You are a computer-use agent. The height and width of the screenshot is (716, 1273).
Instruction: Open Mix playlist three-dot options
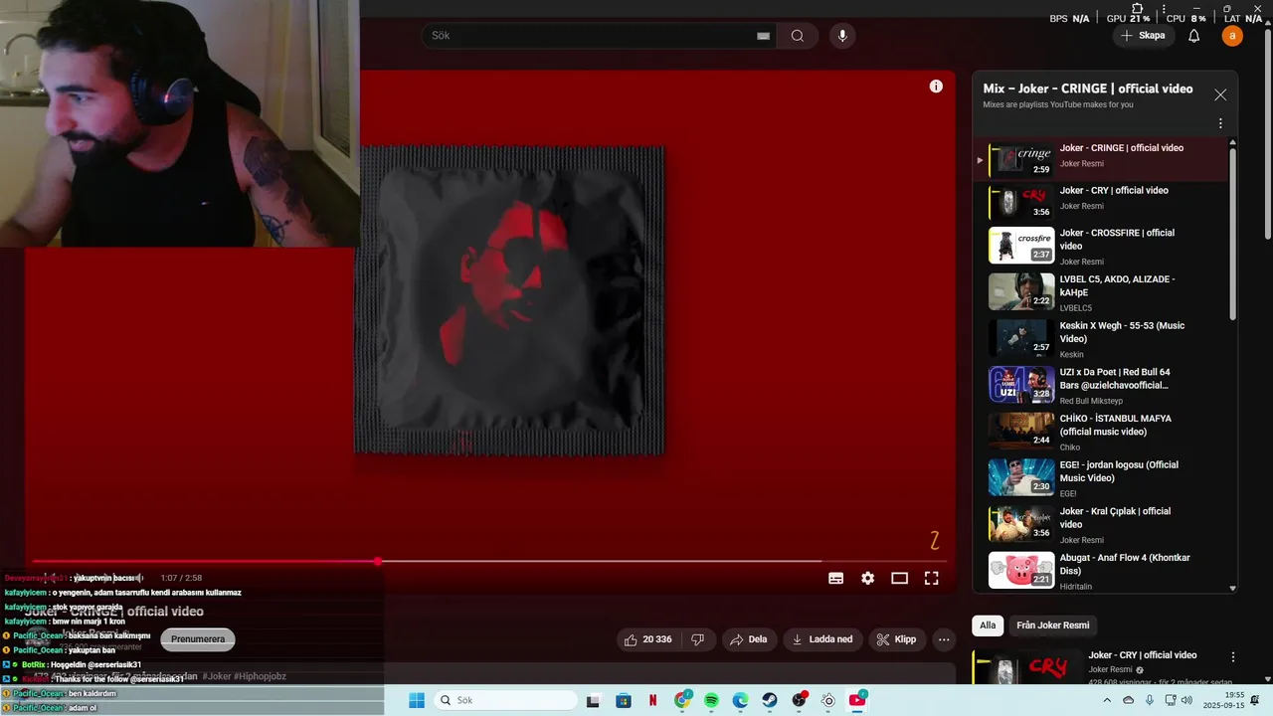tap(1220, 123)
